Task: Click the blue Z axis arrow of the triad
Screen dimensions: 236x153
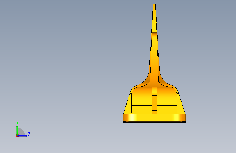Action: coord(23,136)
